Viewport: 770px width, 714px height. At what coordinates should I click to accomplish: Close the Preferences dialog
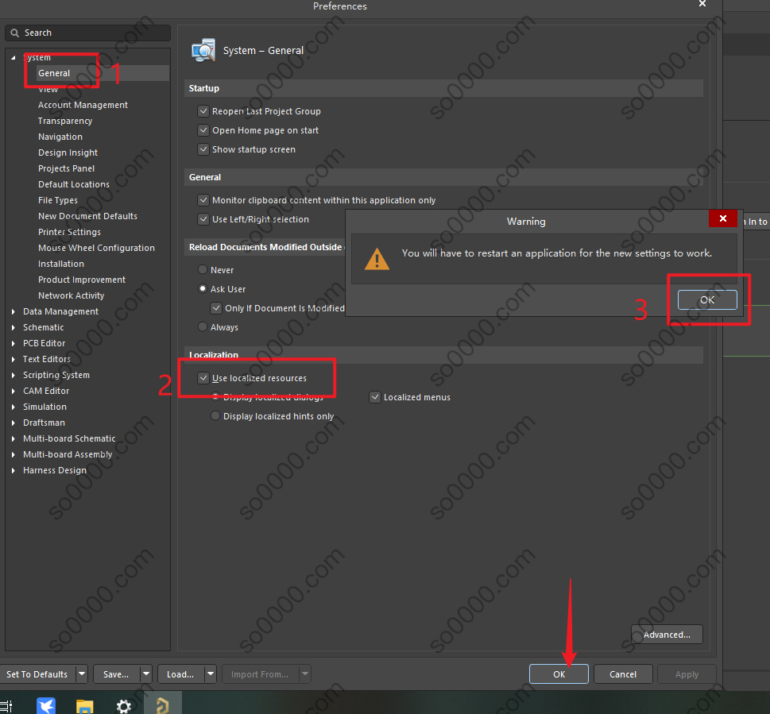(702, 4)
